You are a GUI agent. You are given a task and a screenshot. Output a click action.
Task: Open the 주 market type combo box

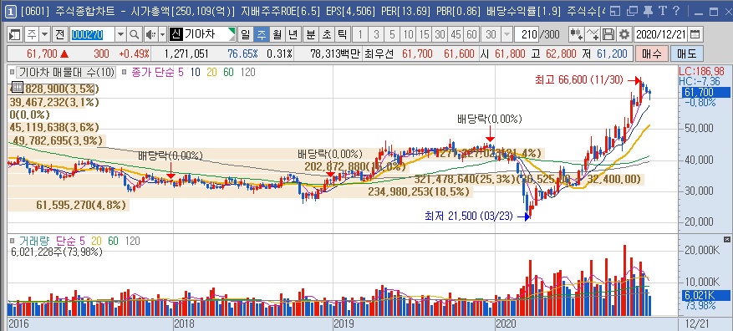(x=38, y=34)
